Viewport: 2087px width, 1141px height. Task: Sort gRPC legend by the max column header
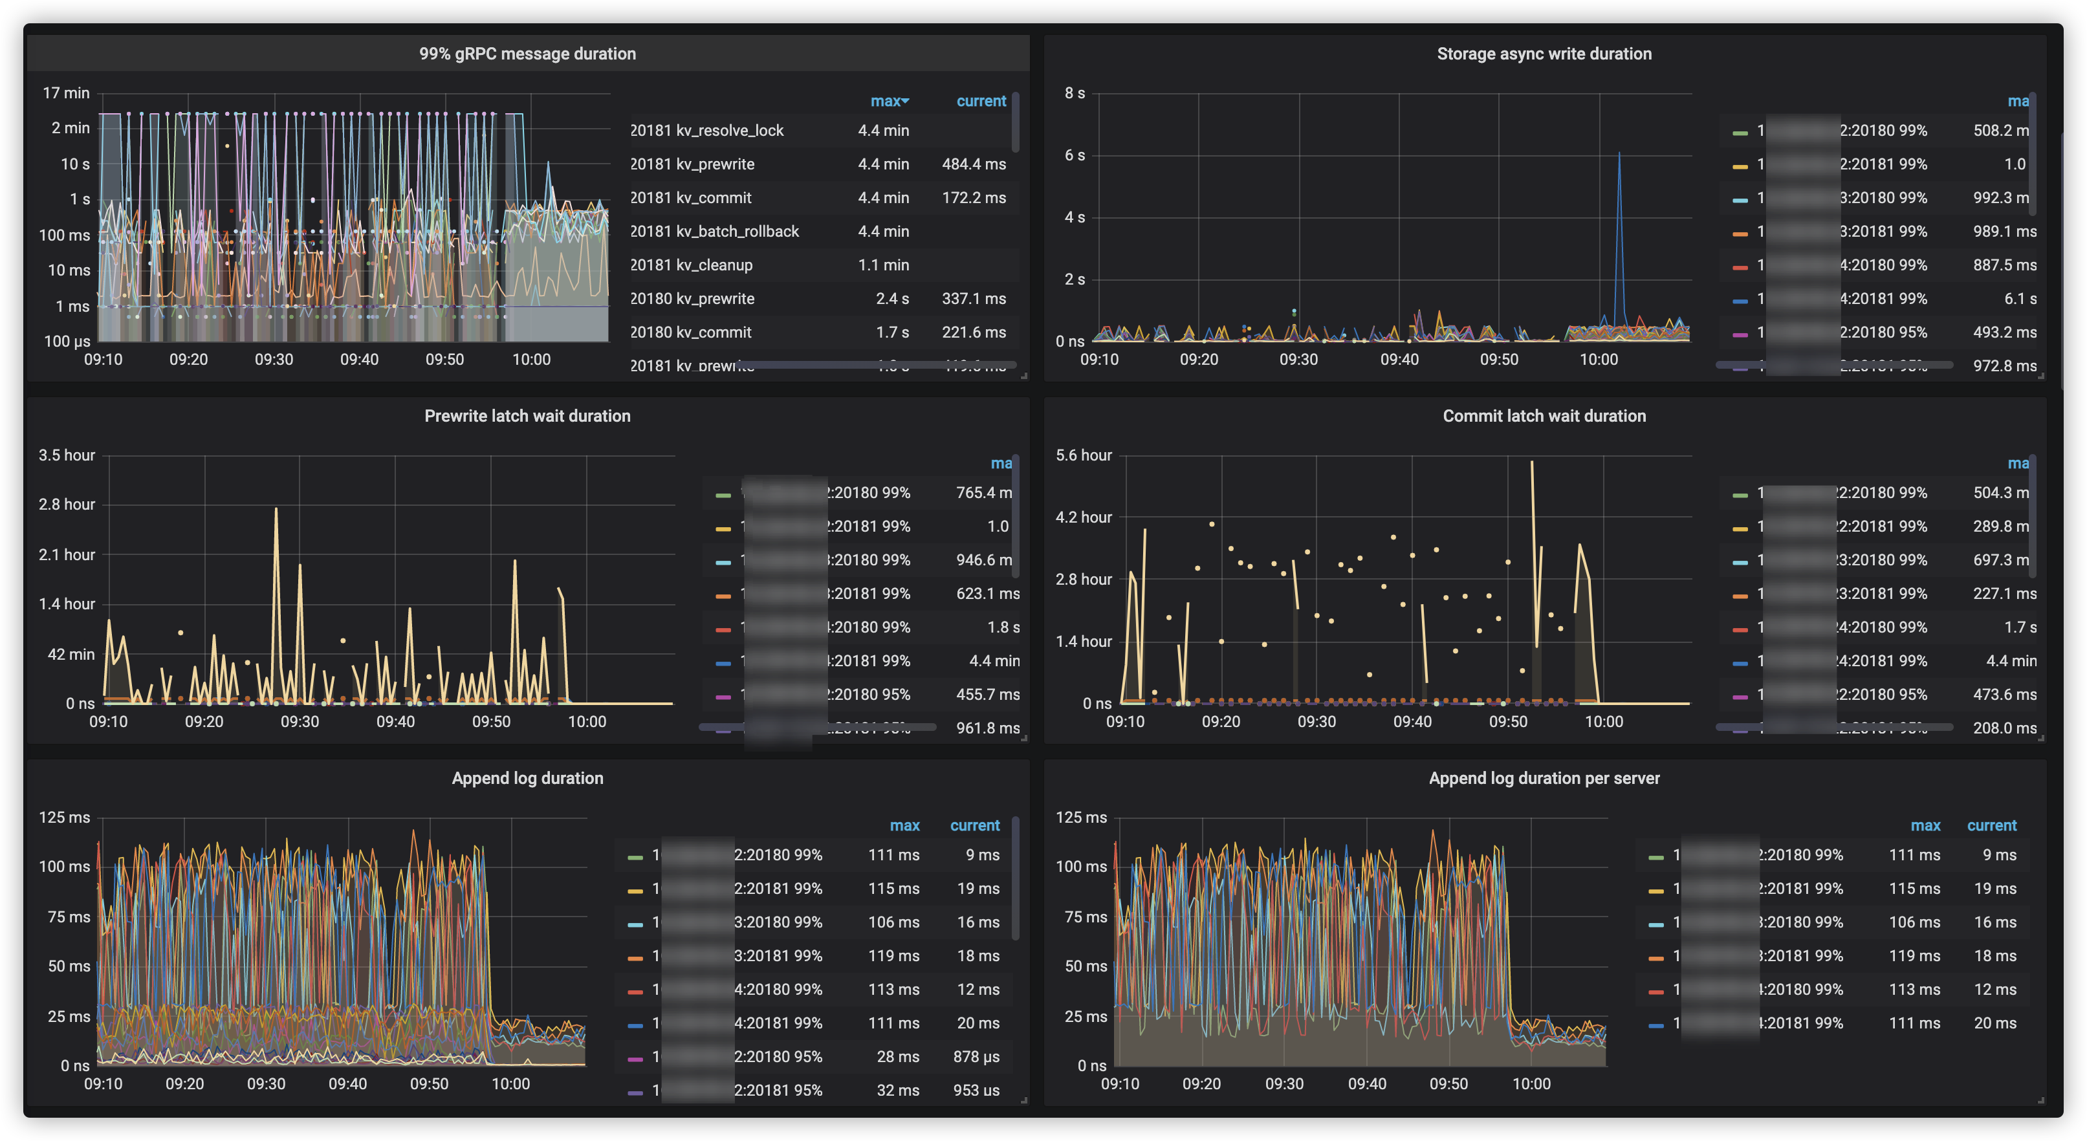(x=885, y=101)
